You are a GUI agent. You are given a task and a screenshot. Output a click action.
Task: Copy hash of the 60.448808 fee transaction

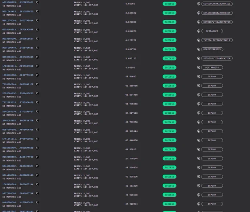(x=37, y=139)
